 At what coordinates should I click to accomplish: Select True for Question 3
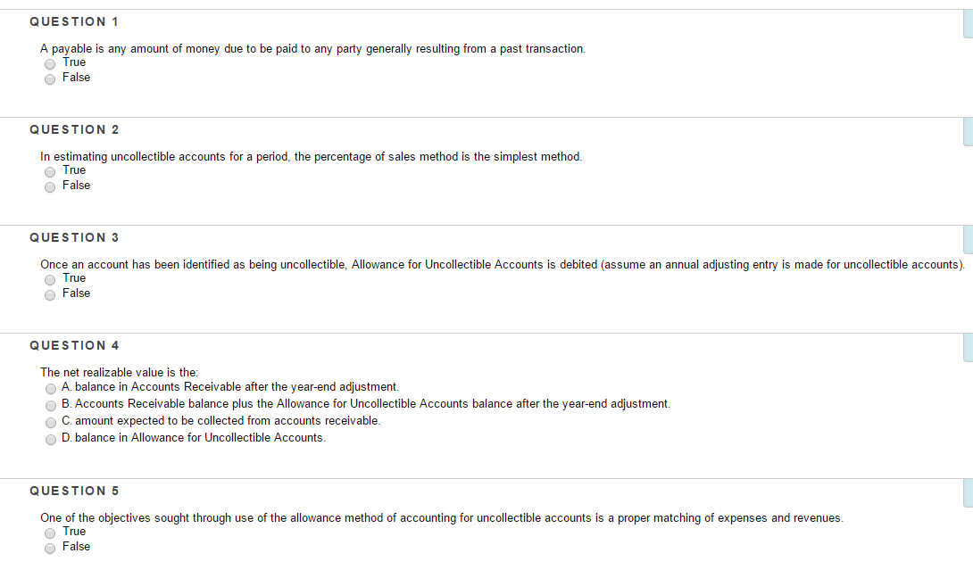pyautogui.click(x=50, y=279)
